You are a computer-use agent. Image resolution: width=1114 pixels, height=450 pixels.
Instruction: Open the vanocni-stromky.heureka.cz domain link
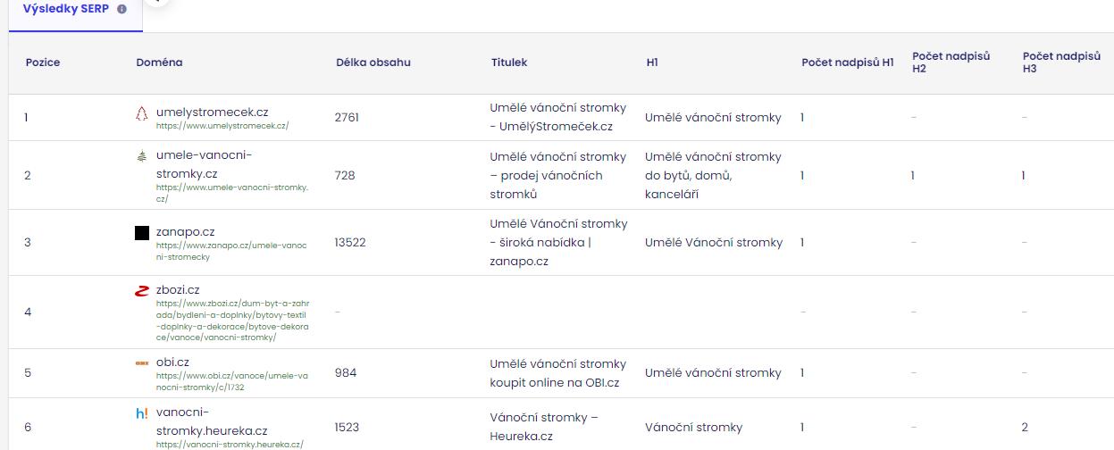pos(211,421)
